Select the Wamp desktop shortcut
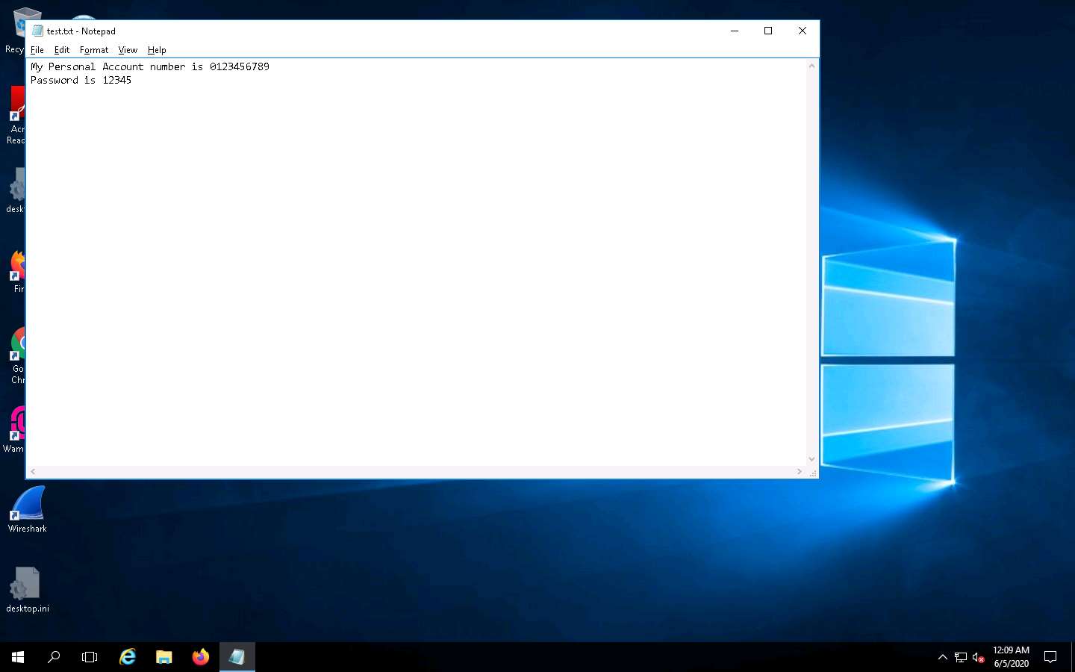 coord(15,429)
